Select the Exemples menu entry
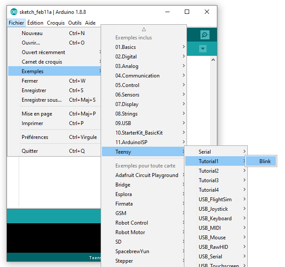This screenshot has height=267, width=285. click(x=54, y=71)
